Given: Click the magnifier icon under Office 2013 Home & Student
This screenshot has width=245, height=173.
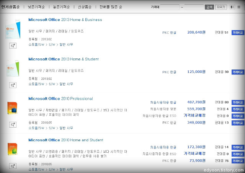Looking at the screenshot, I should point(13,85).
